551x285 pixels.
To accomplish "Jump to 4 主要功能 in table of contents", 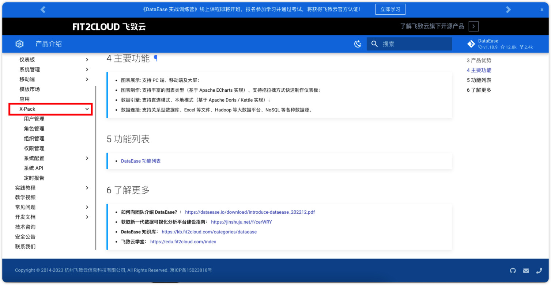I will pos(479,70).
